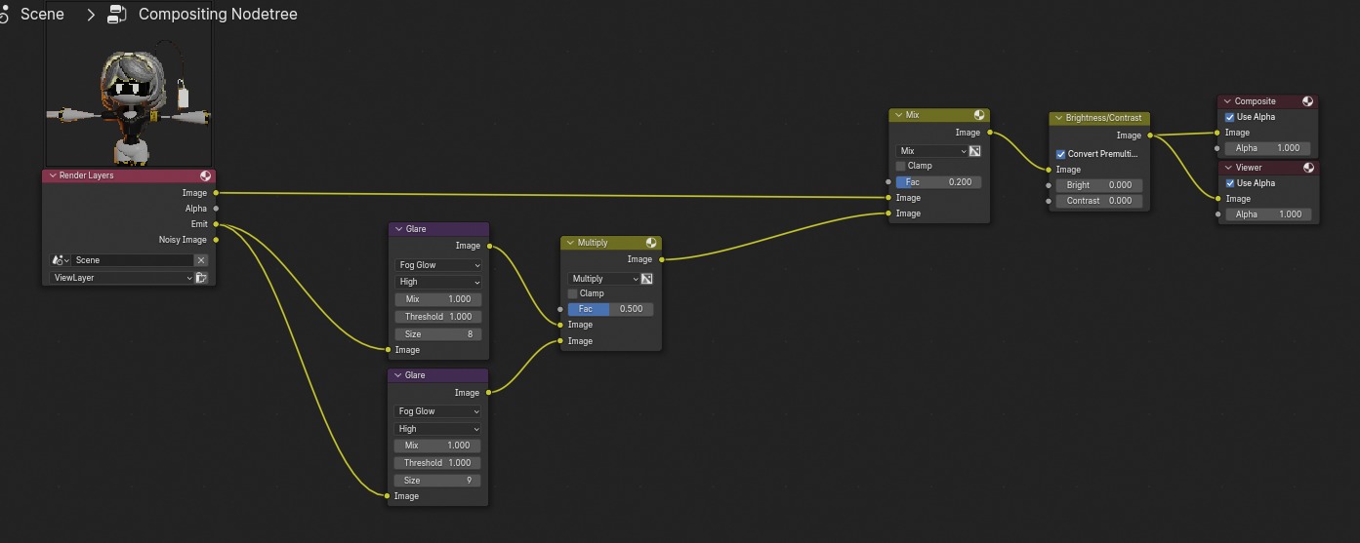Collapse the Viewer node
This screenshot has width=1360, height=543.
coord(1227,168)
